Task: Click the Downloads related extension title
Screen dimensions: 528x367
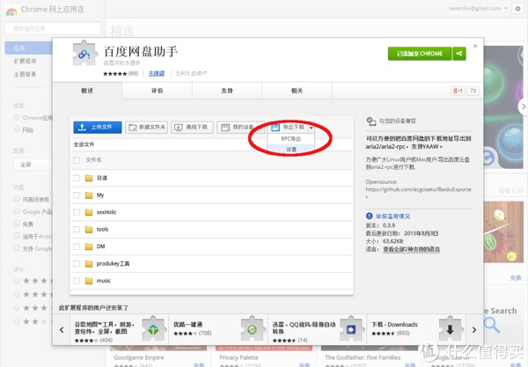Action: 394,325
